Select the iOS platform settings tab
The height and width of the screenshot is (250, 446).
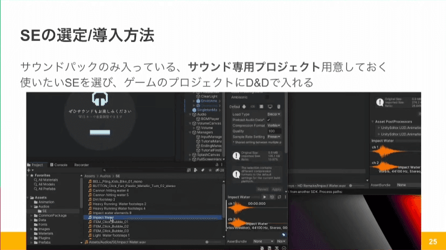[x=253, y=107]
